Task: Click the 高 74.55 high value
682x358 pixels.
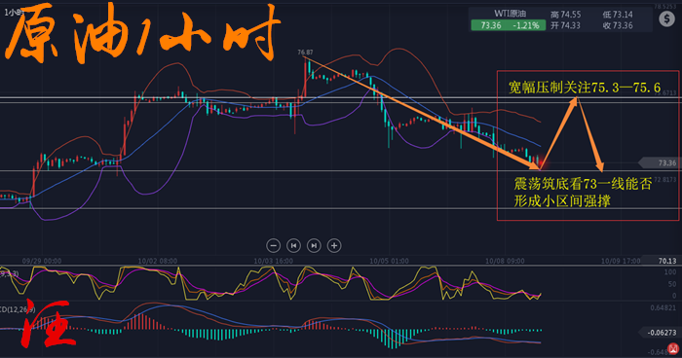Action: pyautogui.click(x=565, y=15)
